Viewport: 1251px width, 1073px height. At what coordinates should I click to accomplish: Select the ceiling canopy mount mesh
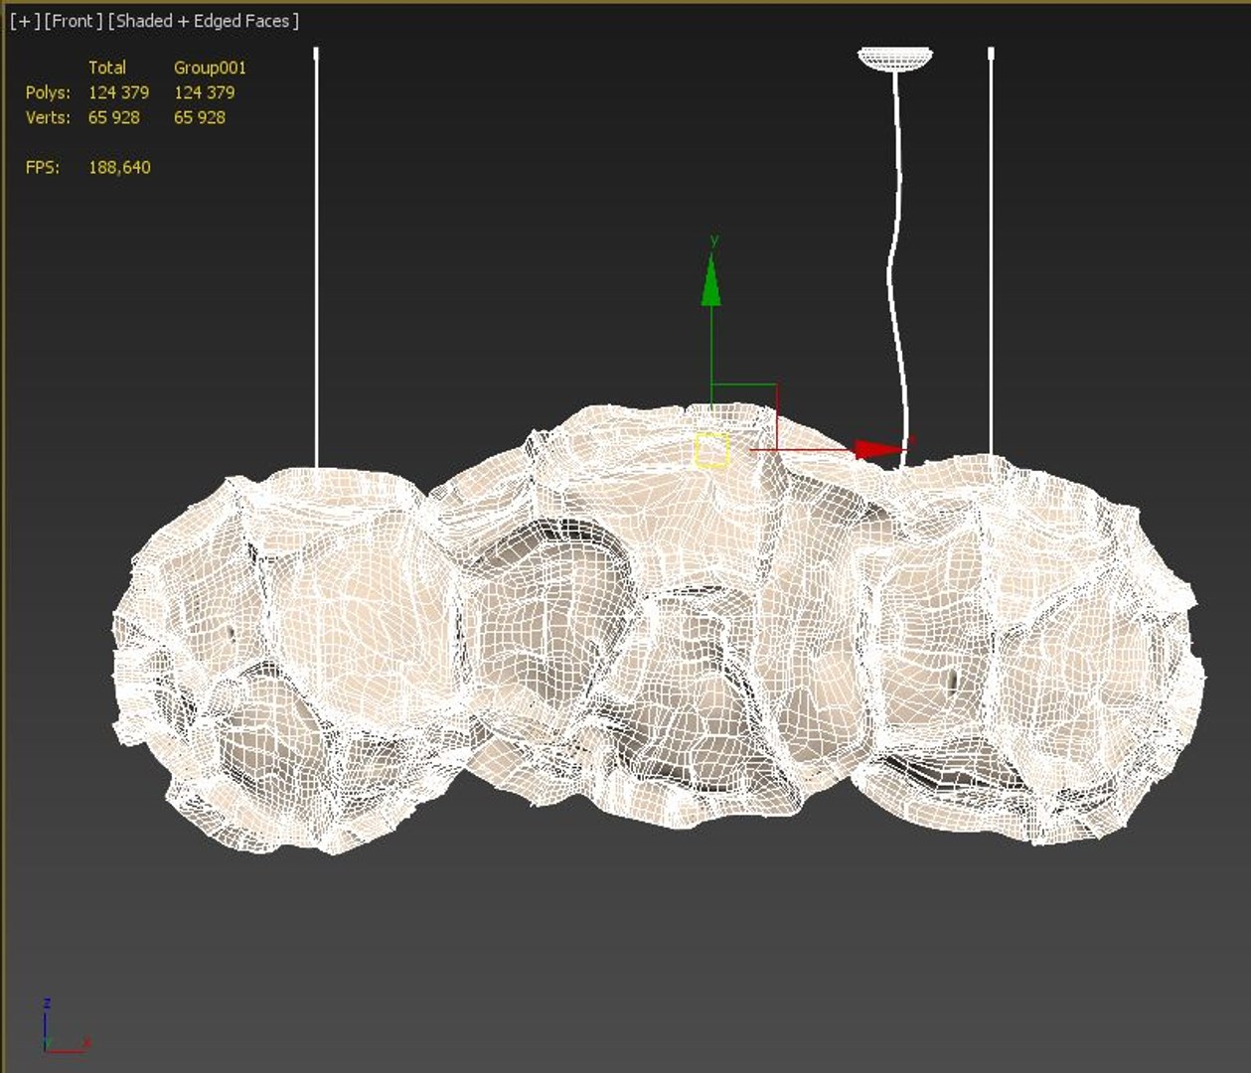pos(895,59)
